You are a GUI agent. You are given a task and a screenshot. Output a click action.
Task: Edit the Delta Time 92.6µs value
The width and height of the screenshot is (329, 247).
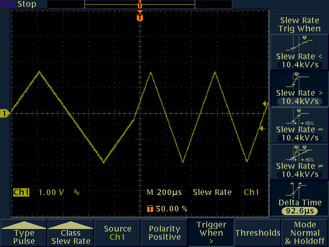(x=299, y=211)
